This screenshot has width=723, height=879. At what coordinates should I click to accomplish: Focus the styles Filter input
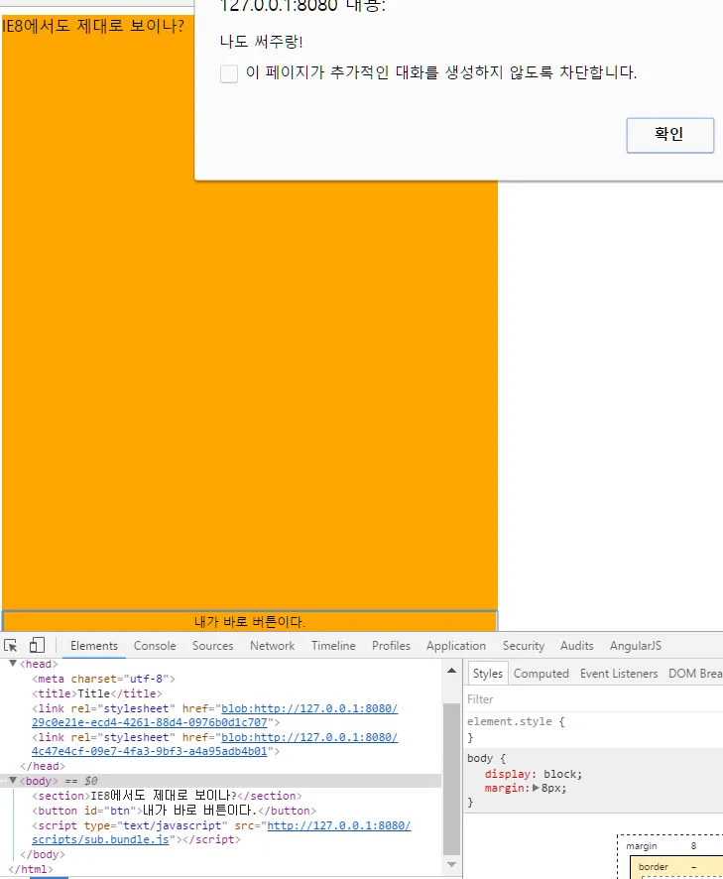[594, 699]
